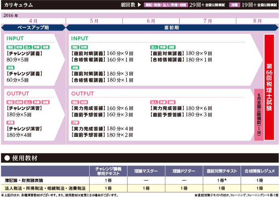Select the 8月 month header
This screenshot has width=280, height=197.
tap(258, 21)
